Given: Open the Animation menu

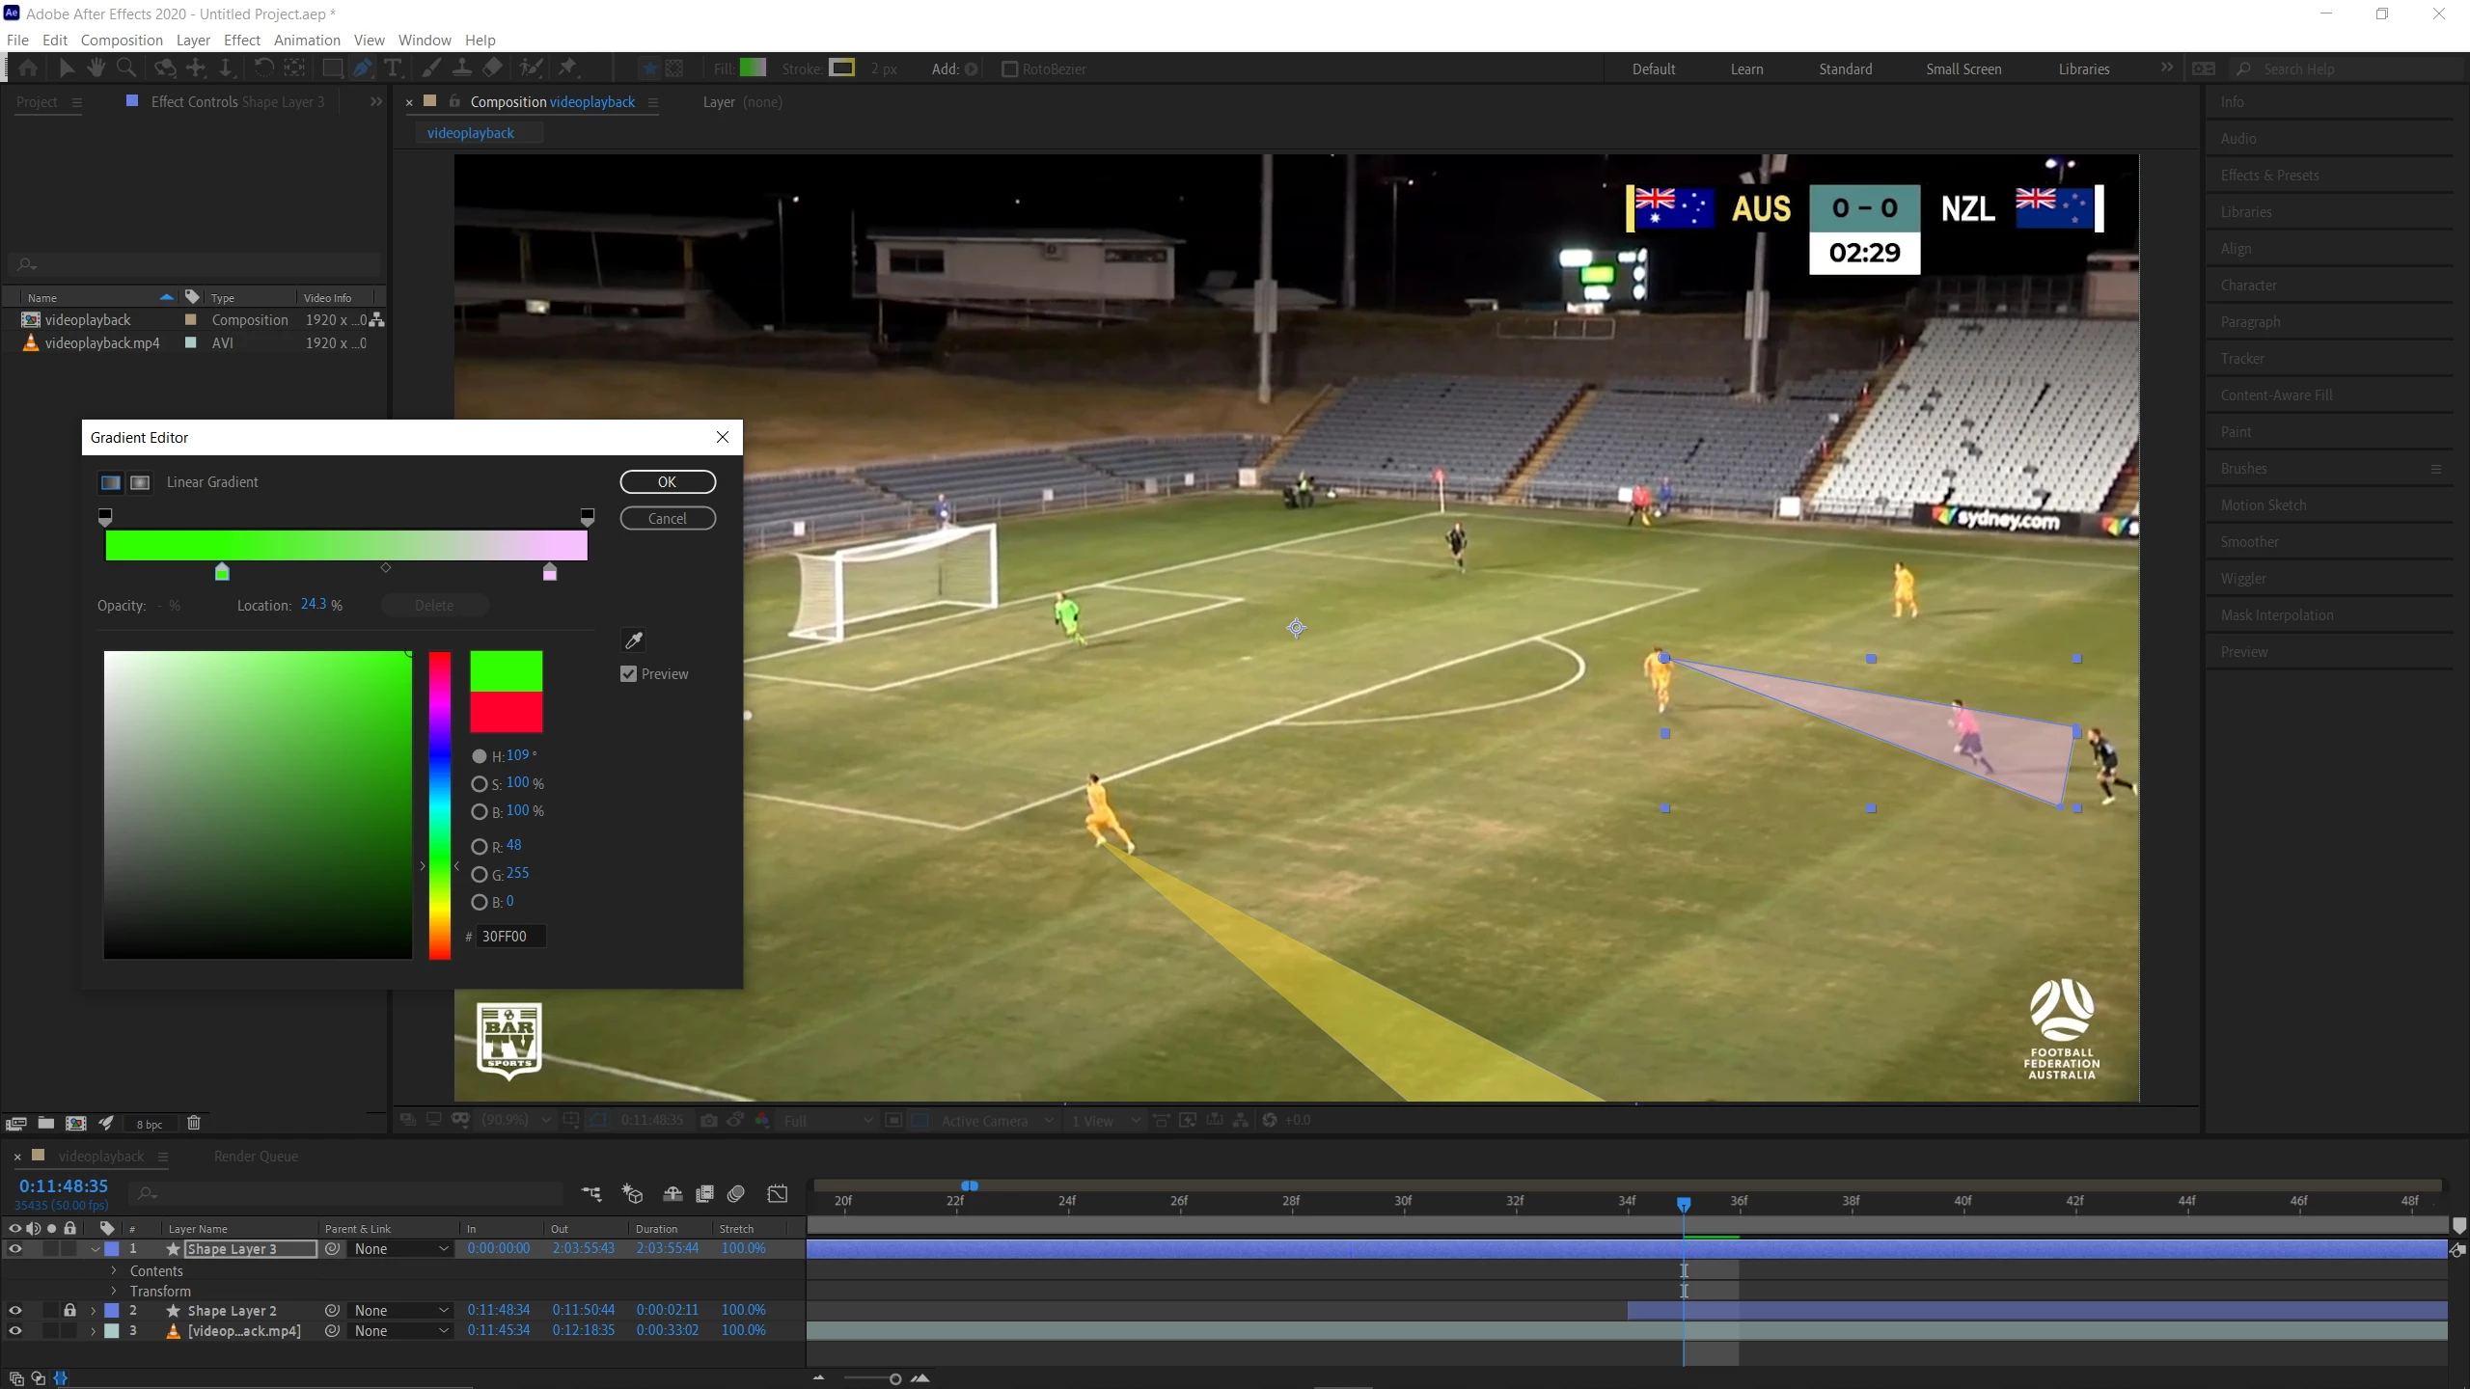Looking at the screenshot, I should pyautogui.click(x=306, y=41).
